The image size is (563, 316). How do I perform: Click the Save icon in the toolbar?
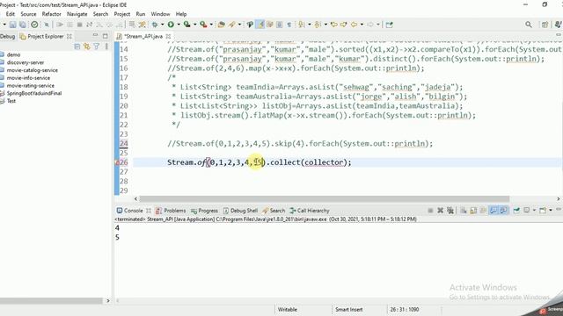pyautogui.click(x=12, y=25)
